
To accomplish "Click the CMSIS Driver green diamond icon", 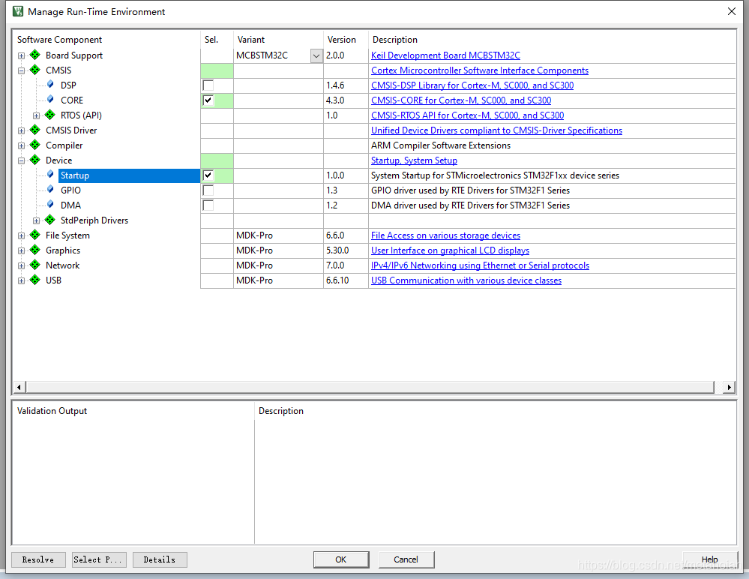I will 35,130.
